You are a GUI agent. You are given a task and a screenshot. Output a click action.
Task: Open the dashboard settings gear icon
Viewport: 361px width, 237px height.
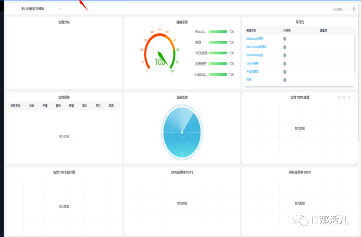coord(354,9)
